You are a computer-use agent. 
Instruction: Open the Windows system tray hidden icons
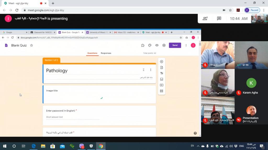tap(198, 146)
